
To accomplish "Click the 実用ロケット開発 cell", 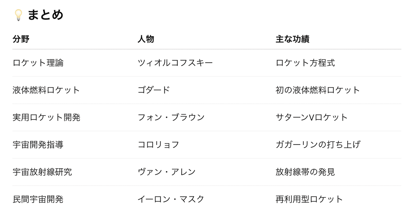I will pyautogui.click(x=47, y=118).
